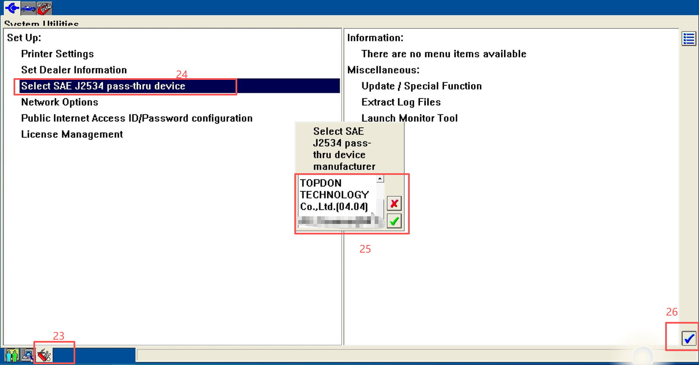Click the blue list menu icon
The image size is (699, 365).
688,39
